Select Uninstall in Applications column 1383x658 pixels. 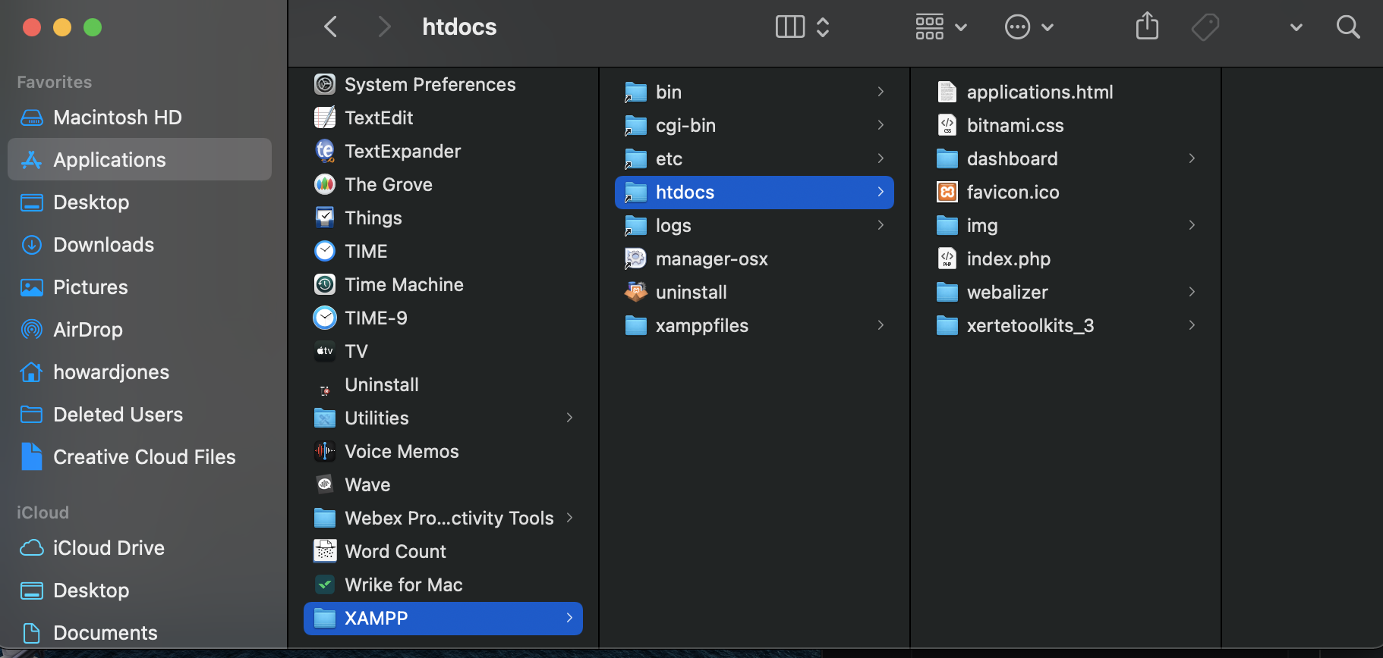[x=443, y=384]
